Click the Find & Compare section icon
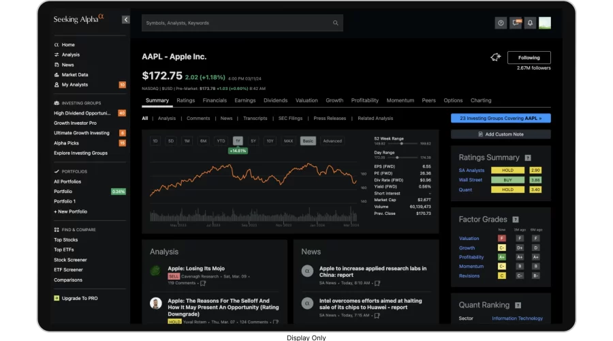This screenshot has width=613, height=341. tap(57, 230)
